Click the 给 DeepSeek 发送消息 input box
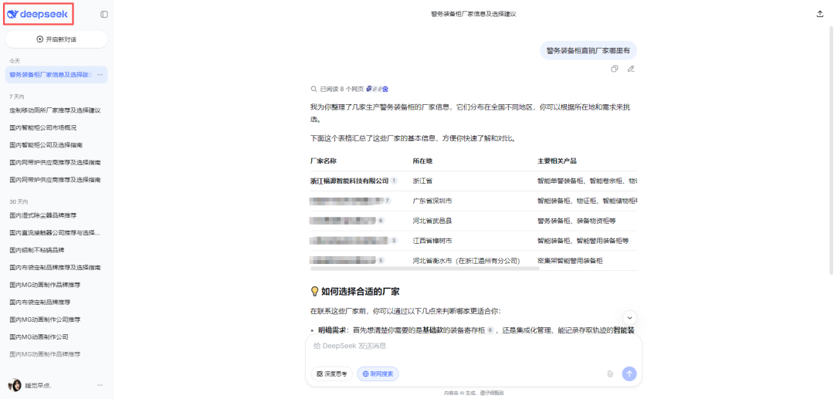The image size is (834, 399). point(463,347)
